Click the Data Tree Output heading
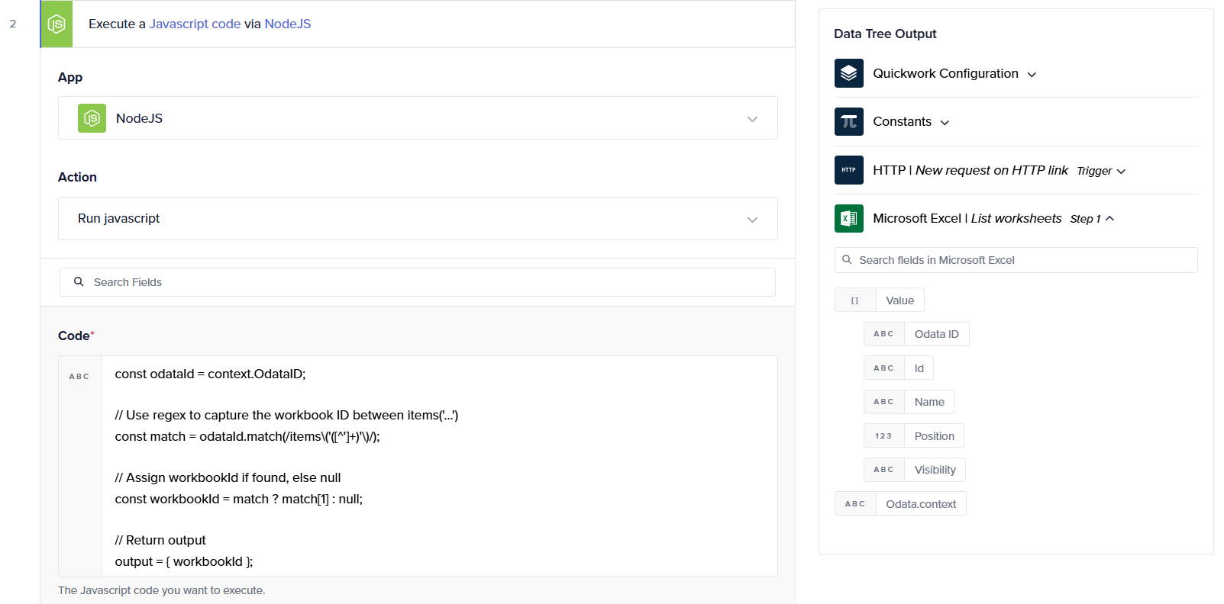Screen dimensions: 1224x604 point(885,34)
